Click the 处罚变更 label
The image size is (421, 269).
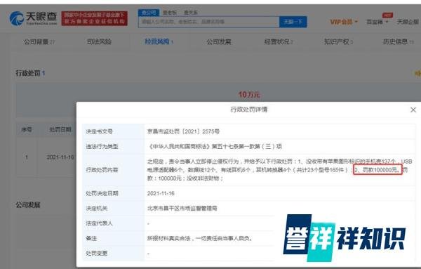tap(96, 254)
